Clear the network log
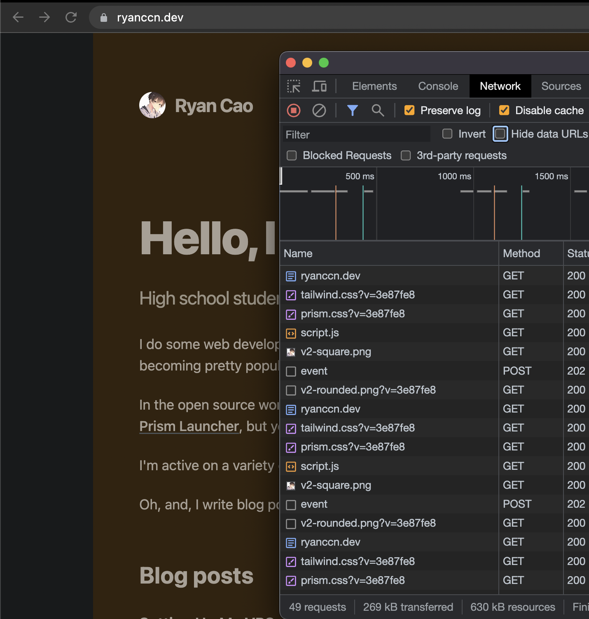The width and height of the screenshot is (589, 619). pos(319,110)
